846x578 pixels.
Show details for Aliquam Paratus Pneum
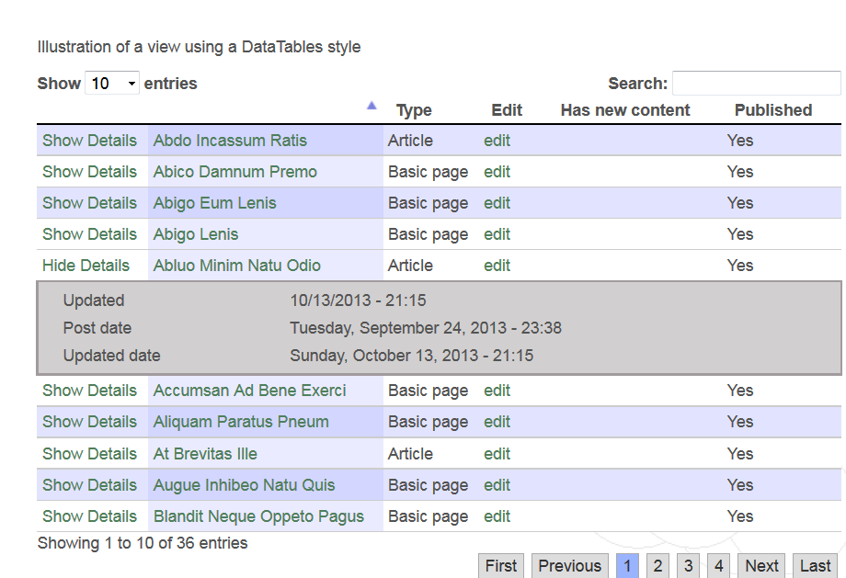point(88,422)
